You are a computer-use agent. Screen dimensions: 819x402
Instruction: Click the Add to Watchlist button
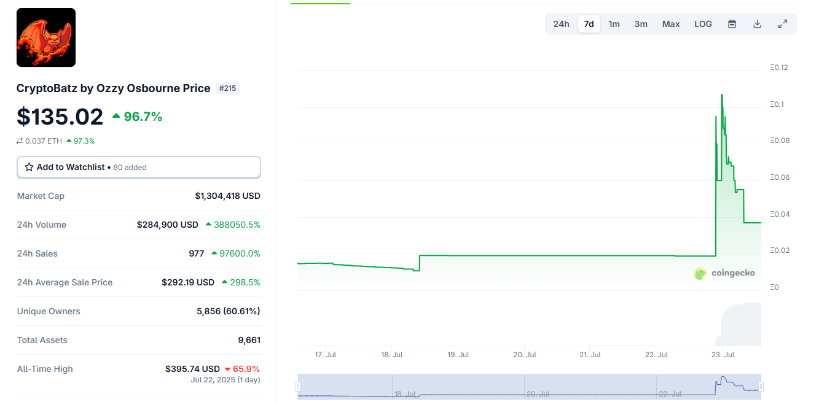(x=139, y=167)
